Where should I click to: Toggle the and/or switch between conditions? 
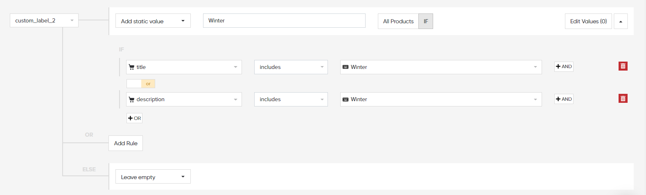click(x=141, y=84)
